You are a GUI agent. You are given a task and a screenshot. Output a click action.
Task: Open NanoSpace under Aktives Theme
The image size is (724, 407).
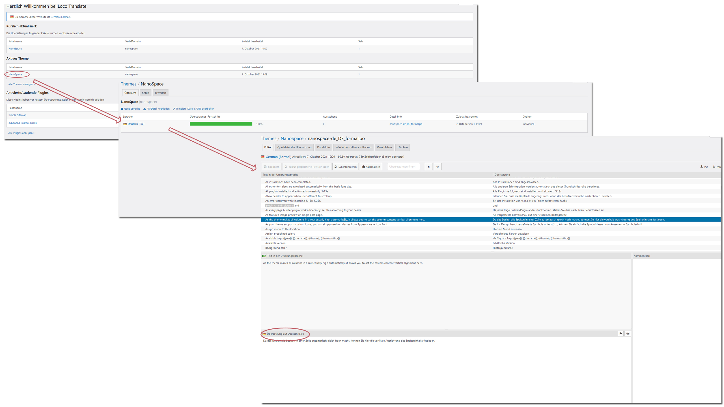[x=15, y=74]
